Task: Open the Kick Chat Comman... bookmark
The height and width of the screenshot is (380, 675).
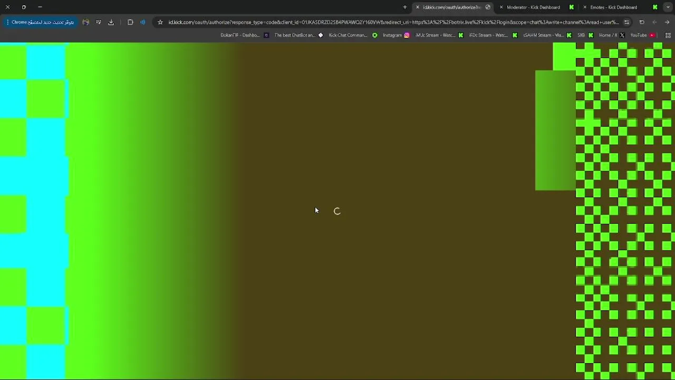Action: 353,35
